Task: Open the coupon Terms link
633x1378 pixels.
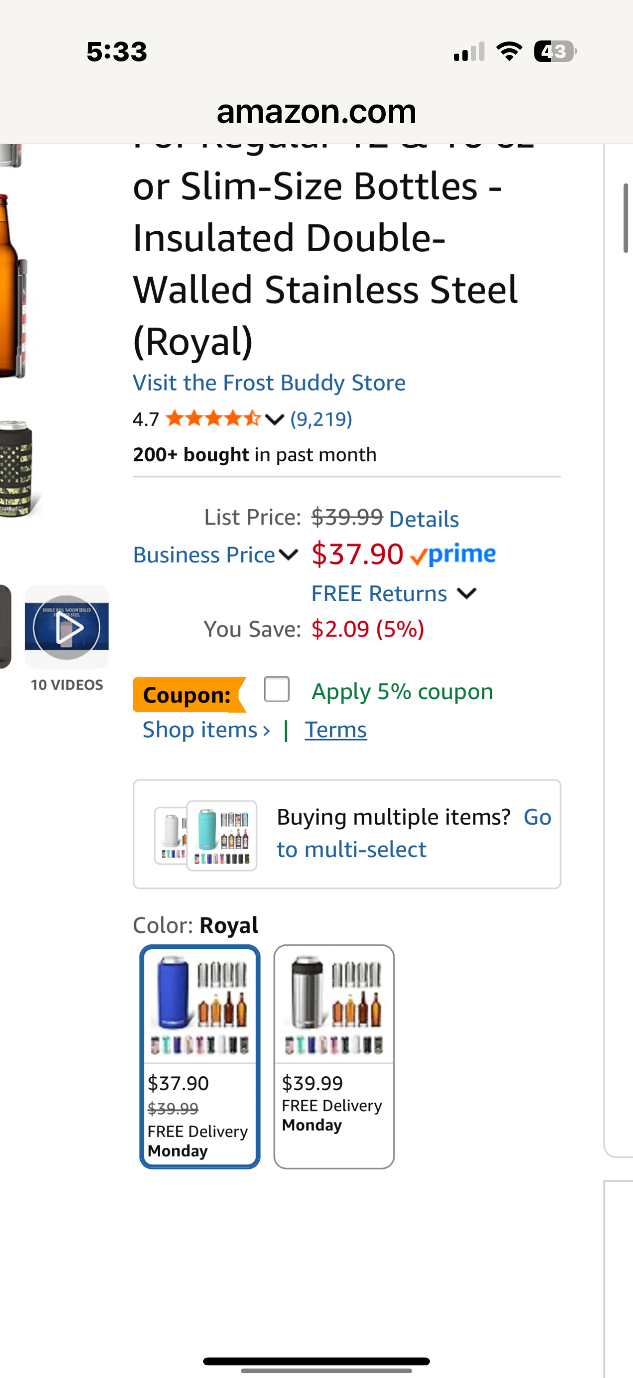Action: point(335,729)
